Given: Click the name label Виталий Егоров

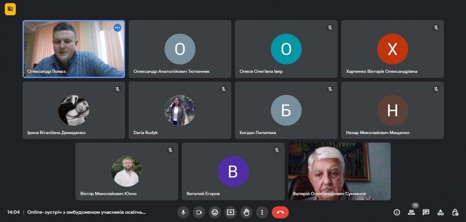Looking at the screenshot, I should (203, 194).
